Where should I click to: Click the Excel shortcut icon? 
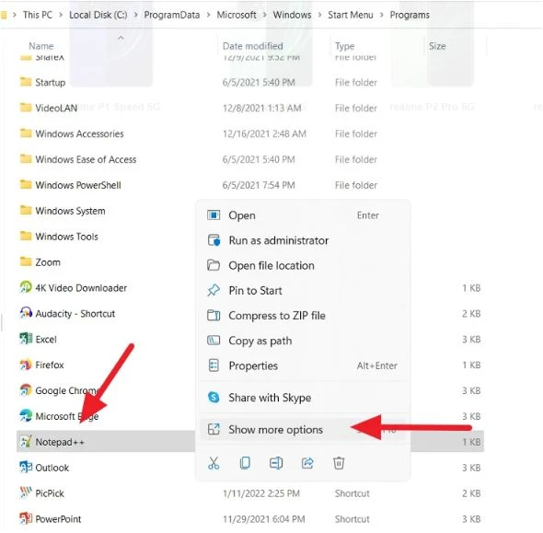[x=26, y=339]
